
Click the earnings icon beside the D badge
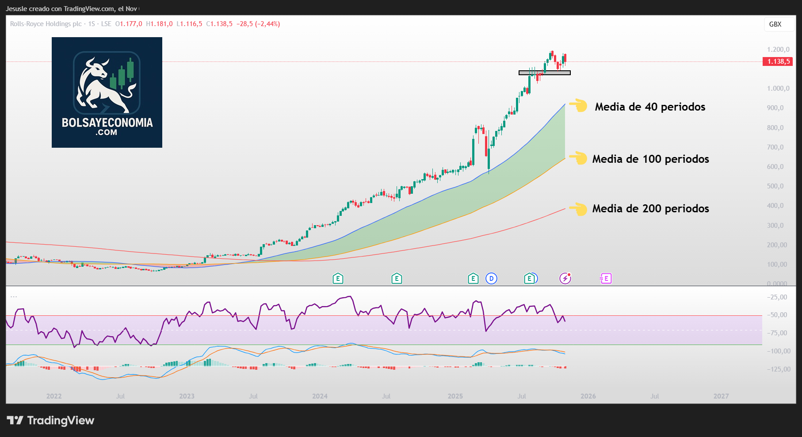(x=473, y=279)
